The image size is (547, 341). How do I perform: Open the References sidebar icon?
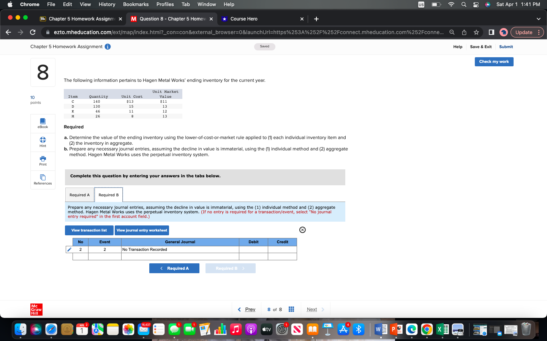tap(43, 180)
